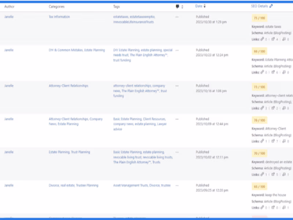Click internal links chain icon in 75/100 row
Screen dimensions: 293x220
coord(262,39)
